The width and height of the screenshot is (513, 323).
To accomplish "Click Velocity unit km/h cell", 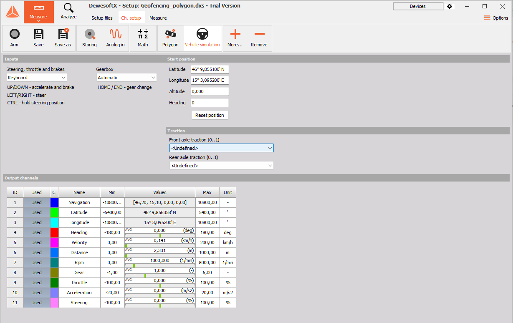I will tap(228, 242).
